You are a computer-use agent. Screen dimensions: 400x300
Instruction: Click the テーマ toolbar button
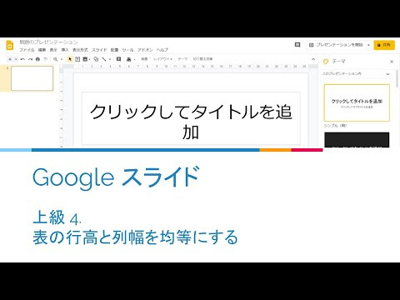[x=182, y=59]
